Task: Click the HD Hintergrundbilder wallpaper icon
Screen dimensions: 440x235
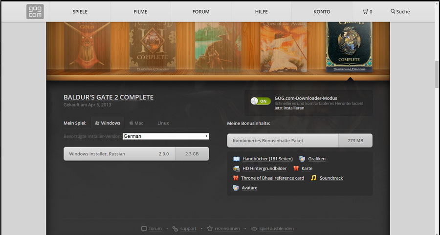Action: click(x=237, y=169)
